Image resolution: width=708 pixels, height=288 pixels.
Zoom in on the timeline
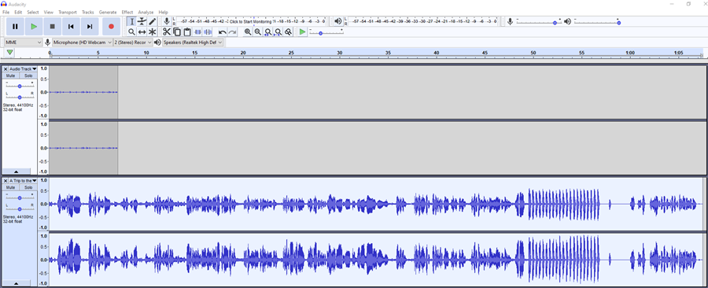click(x=248, y=31)
